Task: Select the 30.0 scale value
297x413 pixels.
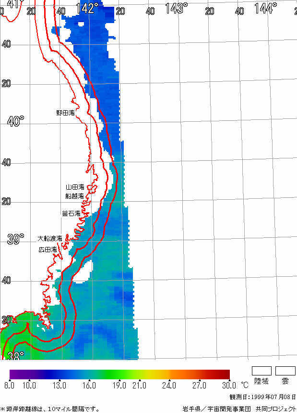Action: click(x=229, y=386)
